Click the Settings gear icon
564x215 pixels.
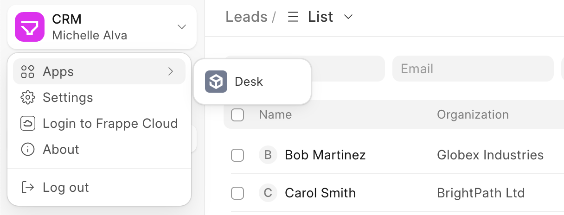[x=28, y=97]
